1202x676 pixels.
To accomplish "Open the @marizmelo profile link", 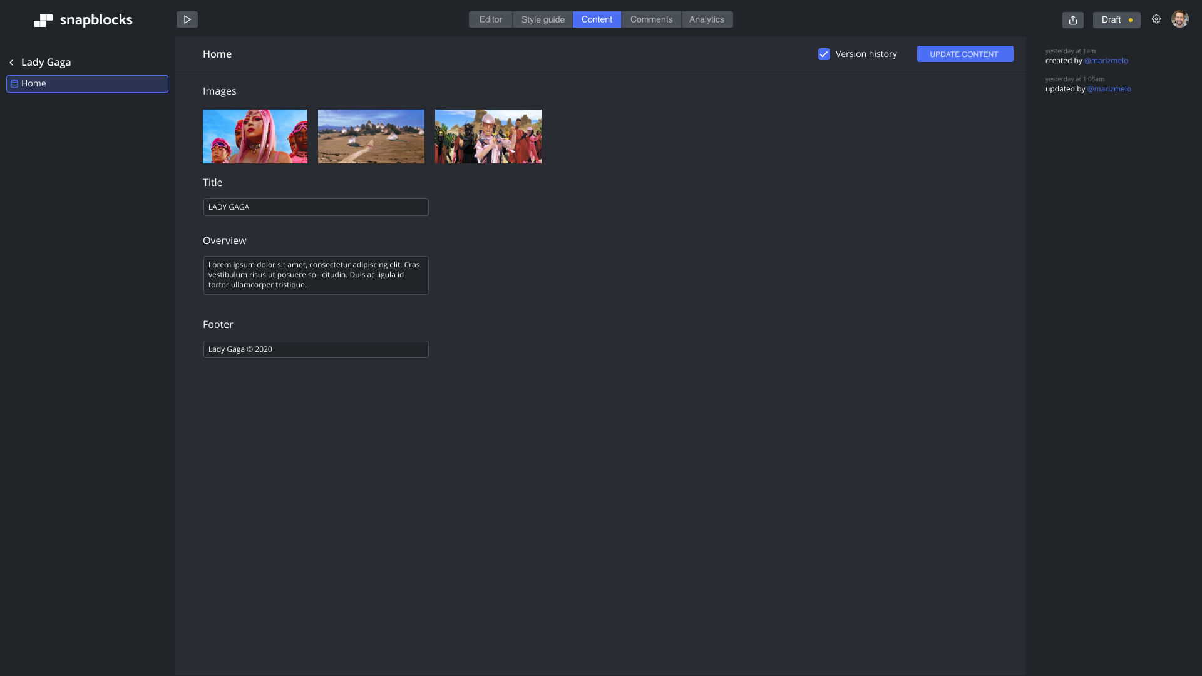I will 1106,61.
